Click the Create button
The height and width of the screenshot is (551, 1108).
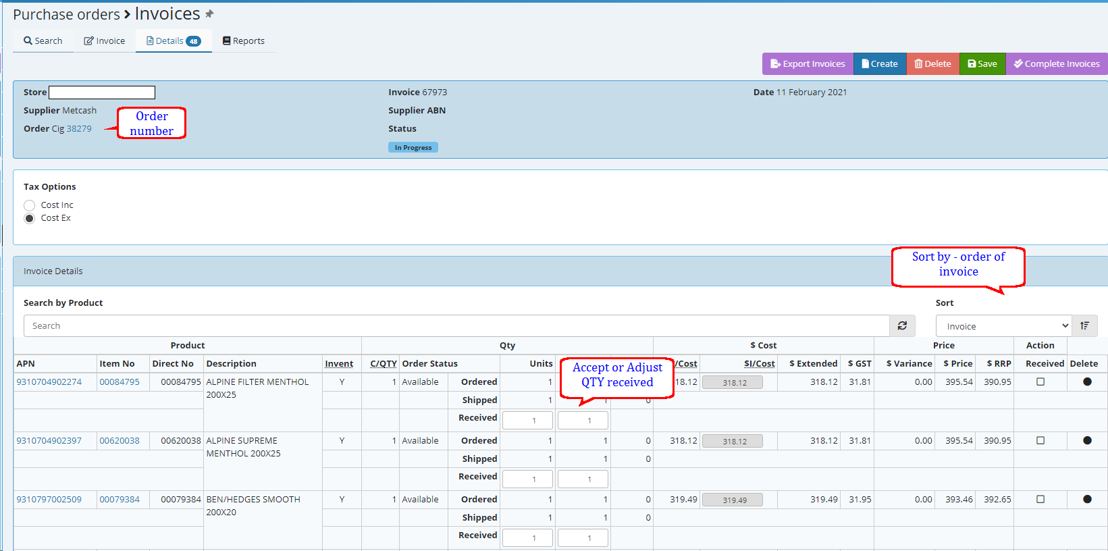point(880,63)
